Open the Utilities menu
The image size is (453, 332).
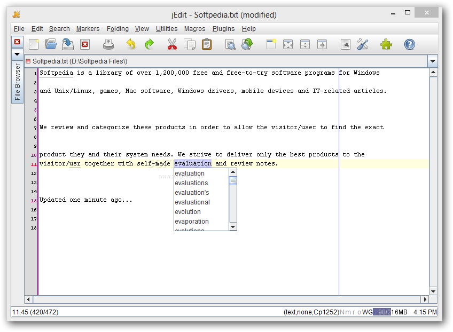167,29
